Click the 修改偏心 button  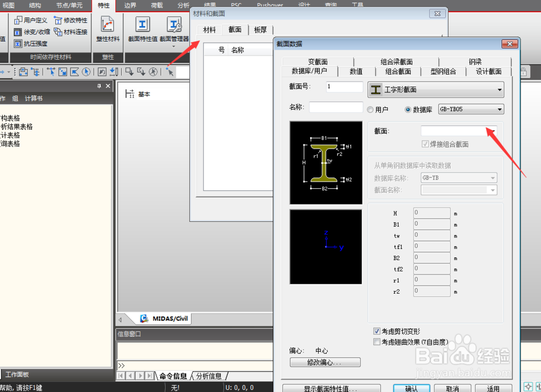pyautogui.click(x=325, y=362)
